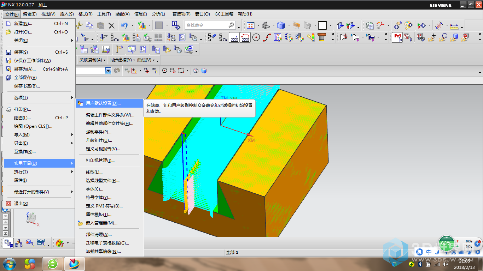Click the Verify tool path icon
Image resolution: width=483 pixels, height=271 pixels.
(x=126, y=37)
